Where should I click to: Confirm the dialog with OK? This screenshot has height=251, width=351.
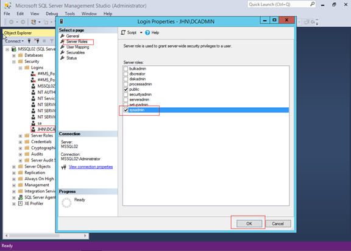tap(249, 224)
